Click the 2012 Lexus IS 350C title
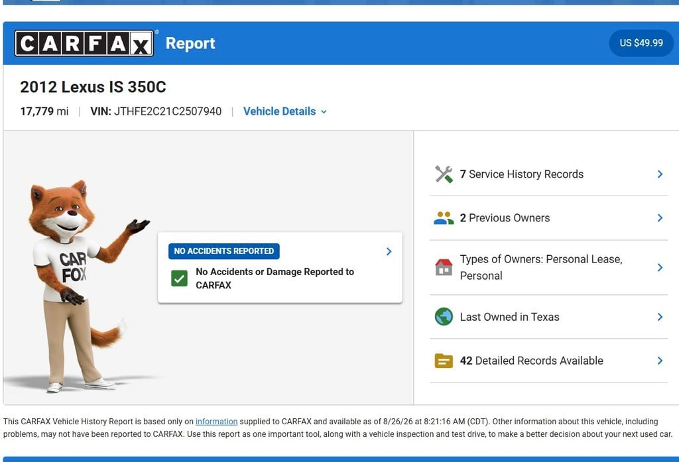 (x=93, y=87)
